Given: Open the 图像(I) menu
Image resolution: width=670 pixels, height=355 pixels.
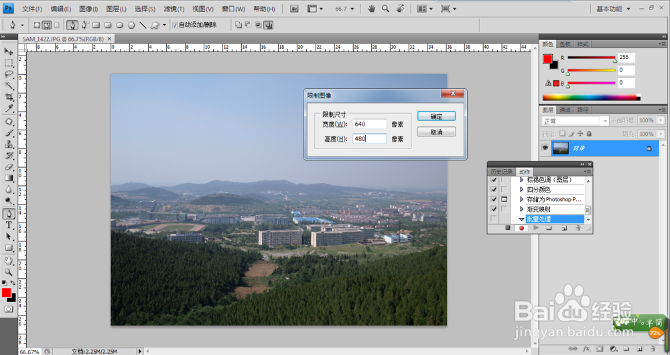Looking at the screenshot, I should coord(88,9).
